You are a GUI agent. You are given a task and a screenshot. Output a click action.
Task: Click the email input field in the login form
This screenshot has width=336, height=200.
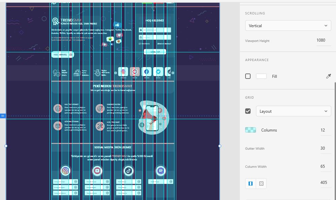point(155,30)
